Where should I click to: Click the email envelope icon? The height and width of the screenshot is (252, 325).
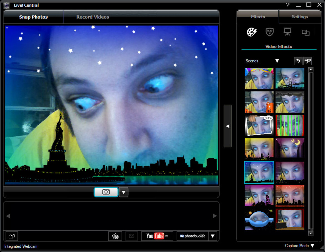132,236
